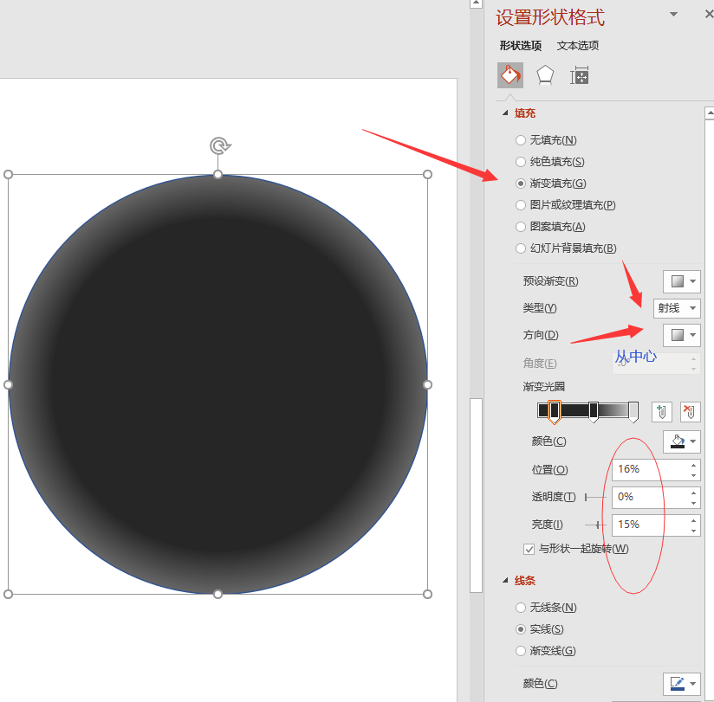Click the slide editor scroll-up arrow
This screenshot has height=702, width=714.
476,3
